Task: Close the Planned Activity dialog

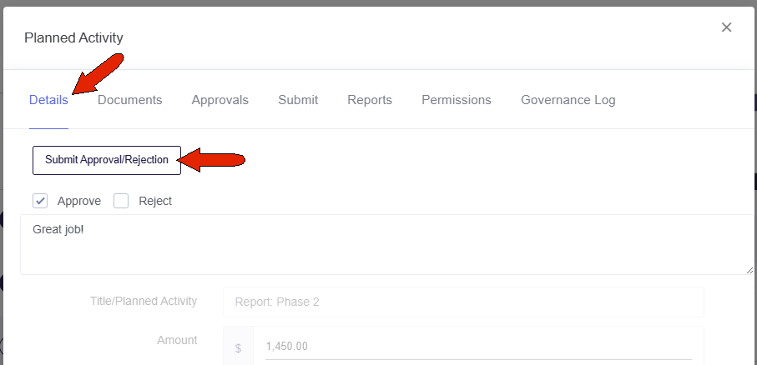Action: click(x=726, y=27)
